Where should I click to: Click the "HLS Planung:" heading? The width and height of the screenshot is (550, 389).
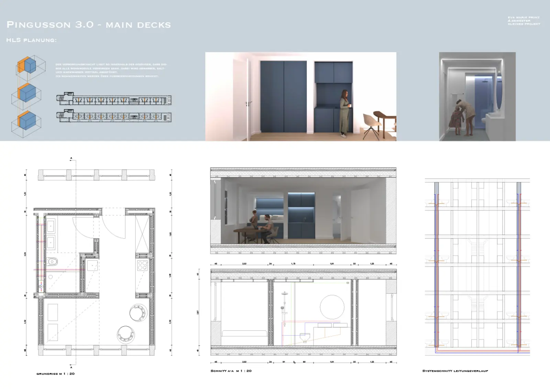coord(31,40)
